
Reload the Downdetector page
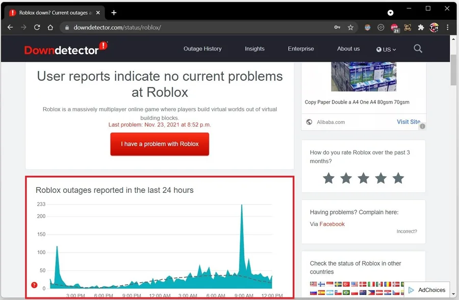[37, 27]
